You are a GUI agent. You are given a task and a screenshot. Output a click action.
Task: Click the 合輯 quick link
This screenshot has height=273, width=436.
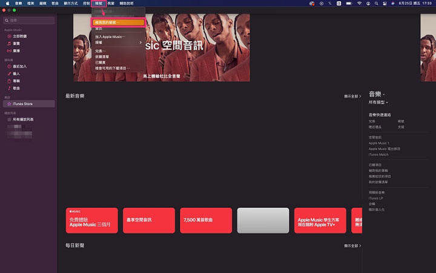pos(372,204)
